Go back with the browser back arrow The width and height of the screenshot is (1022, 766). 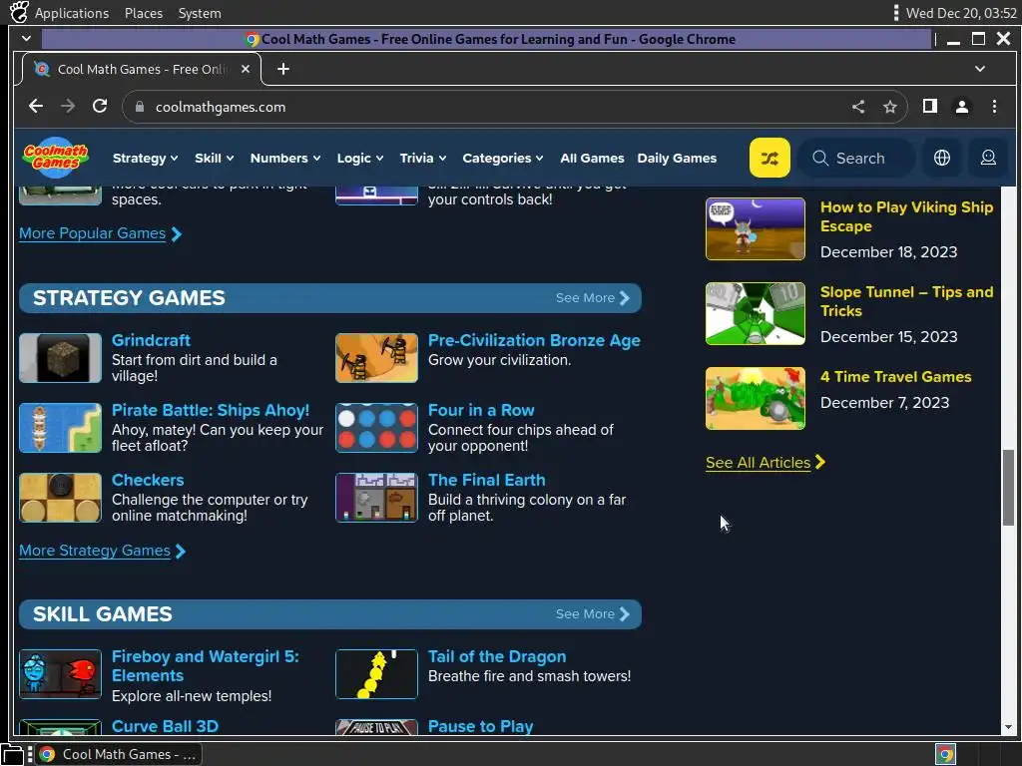pyautogui.click(x=36, y=106)
